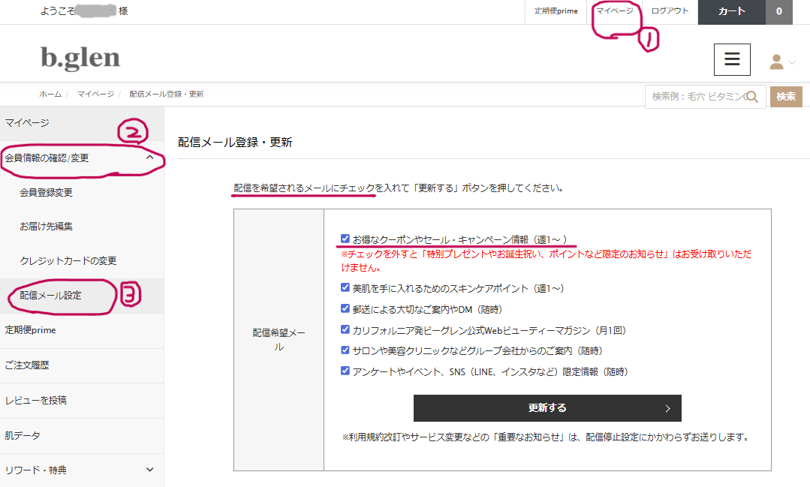
Task: Uncheck the Web beauty magazine checkbox
Action: [x=345, y=329]
